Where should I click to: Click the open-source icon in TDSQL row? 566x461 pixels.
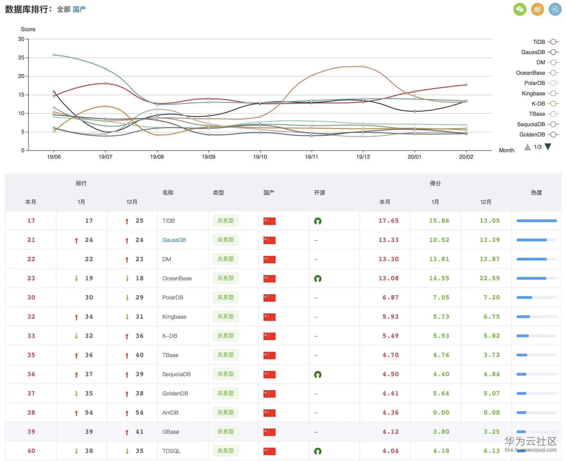point(318,451)
